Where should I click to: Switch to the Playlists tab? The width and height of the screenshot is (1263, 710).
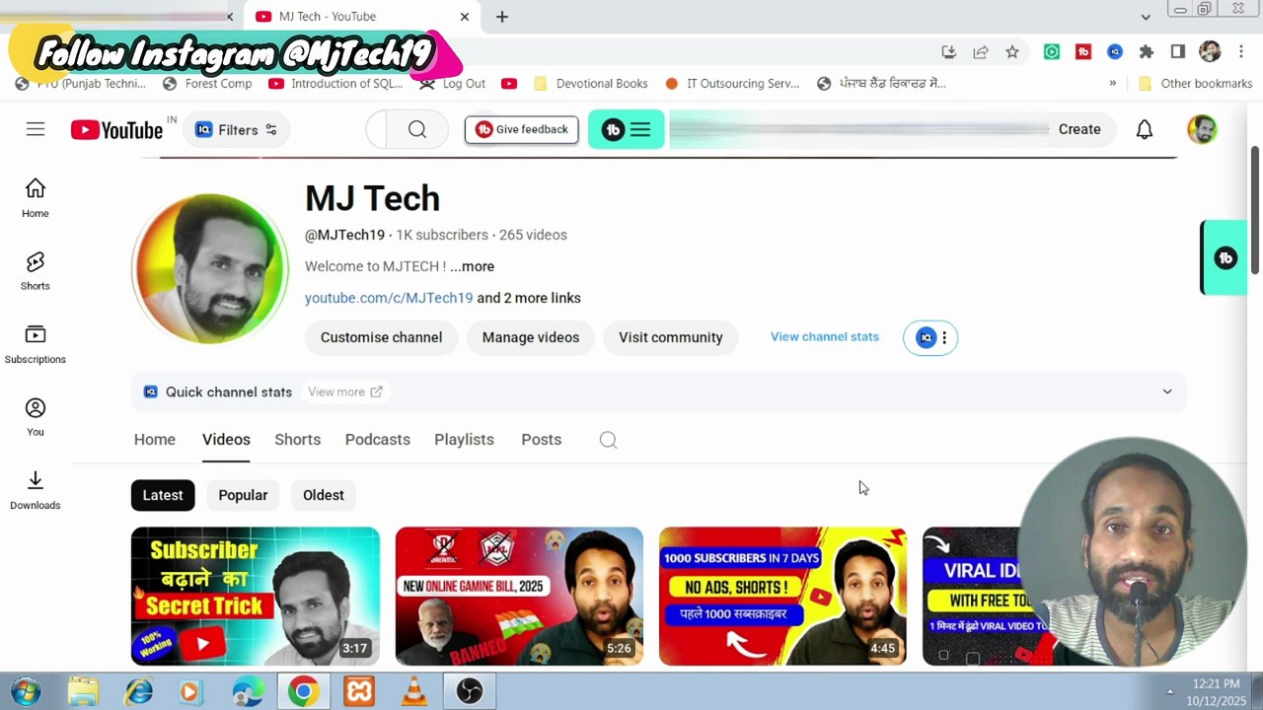464,440
